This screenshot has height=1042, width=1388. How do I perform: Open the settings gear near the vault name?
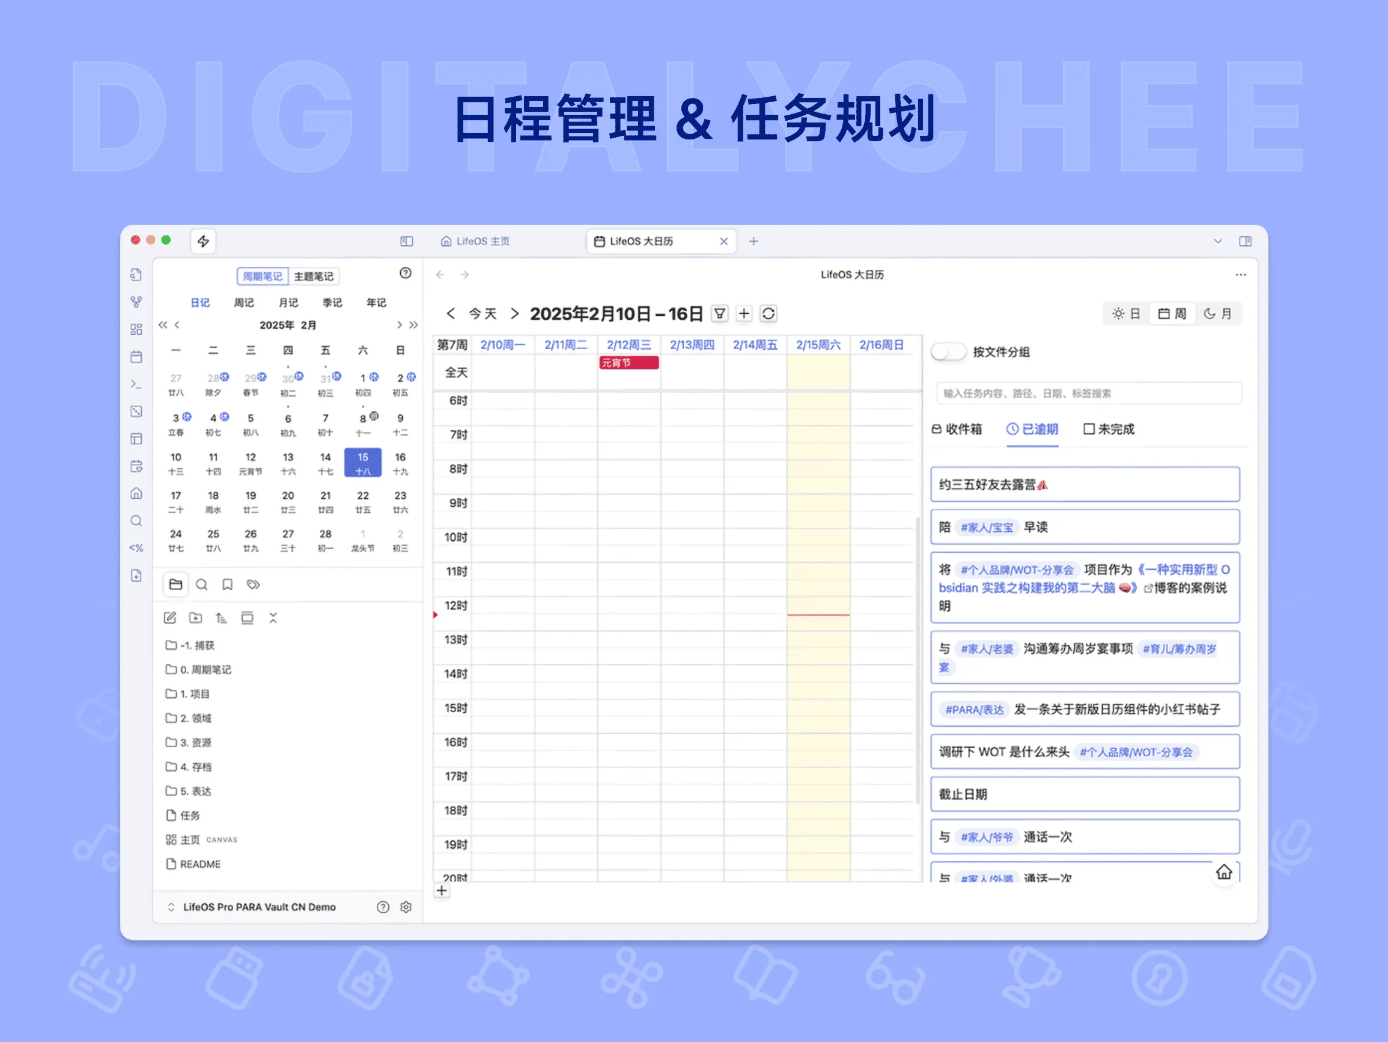pyautogui.click(x=406, y=907)
